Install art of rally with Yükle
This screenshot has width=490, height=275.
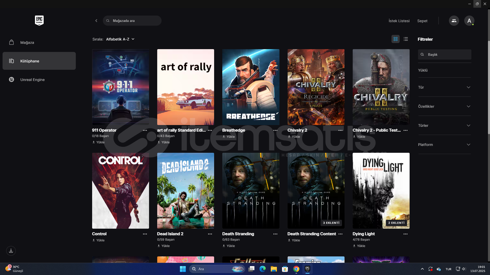click(x=164, y=142)
